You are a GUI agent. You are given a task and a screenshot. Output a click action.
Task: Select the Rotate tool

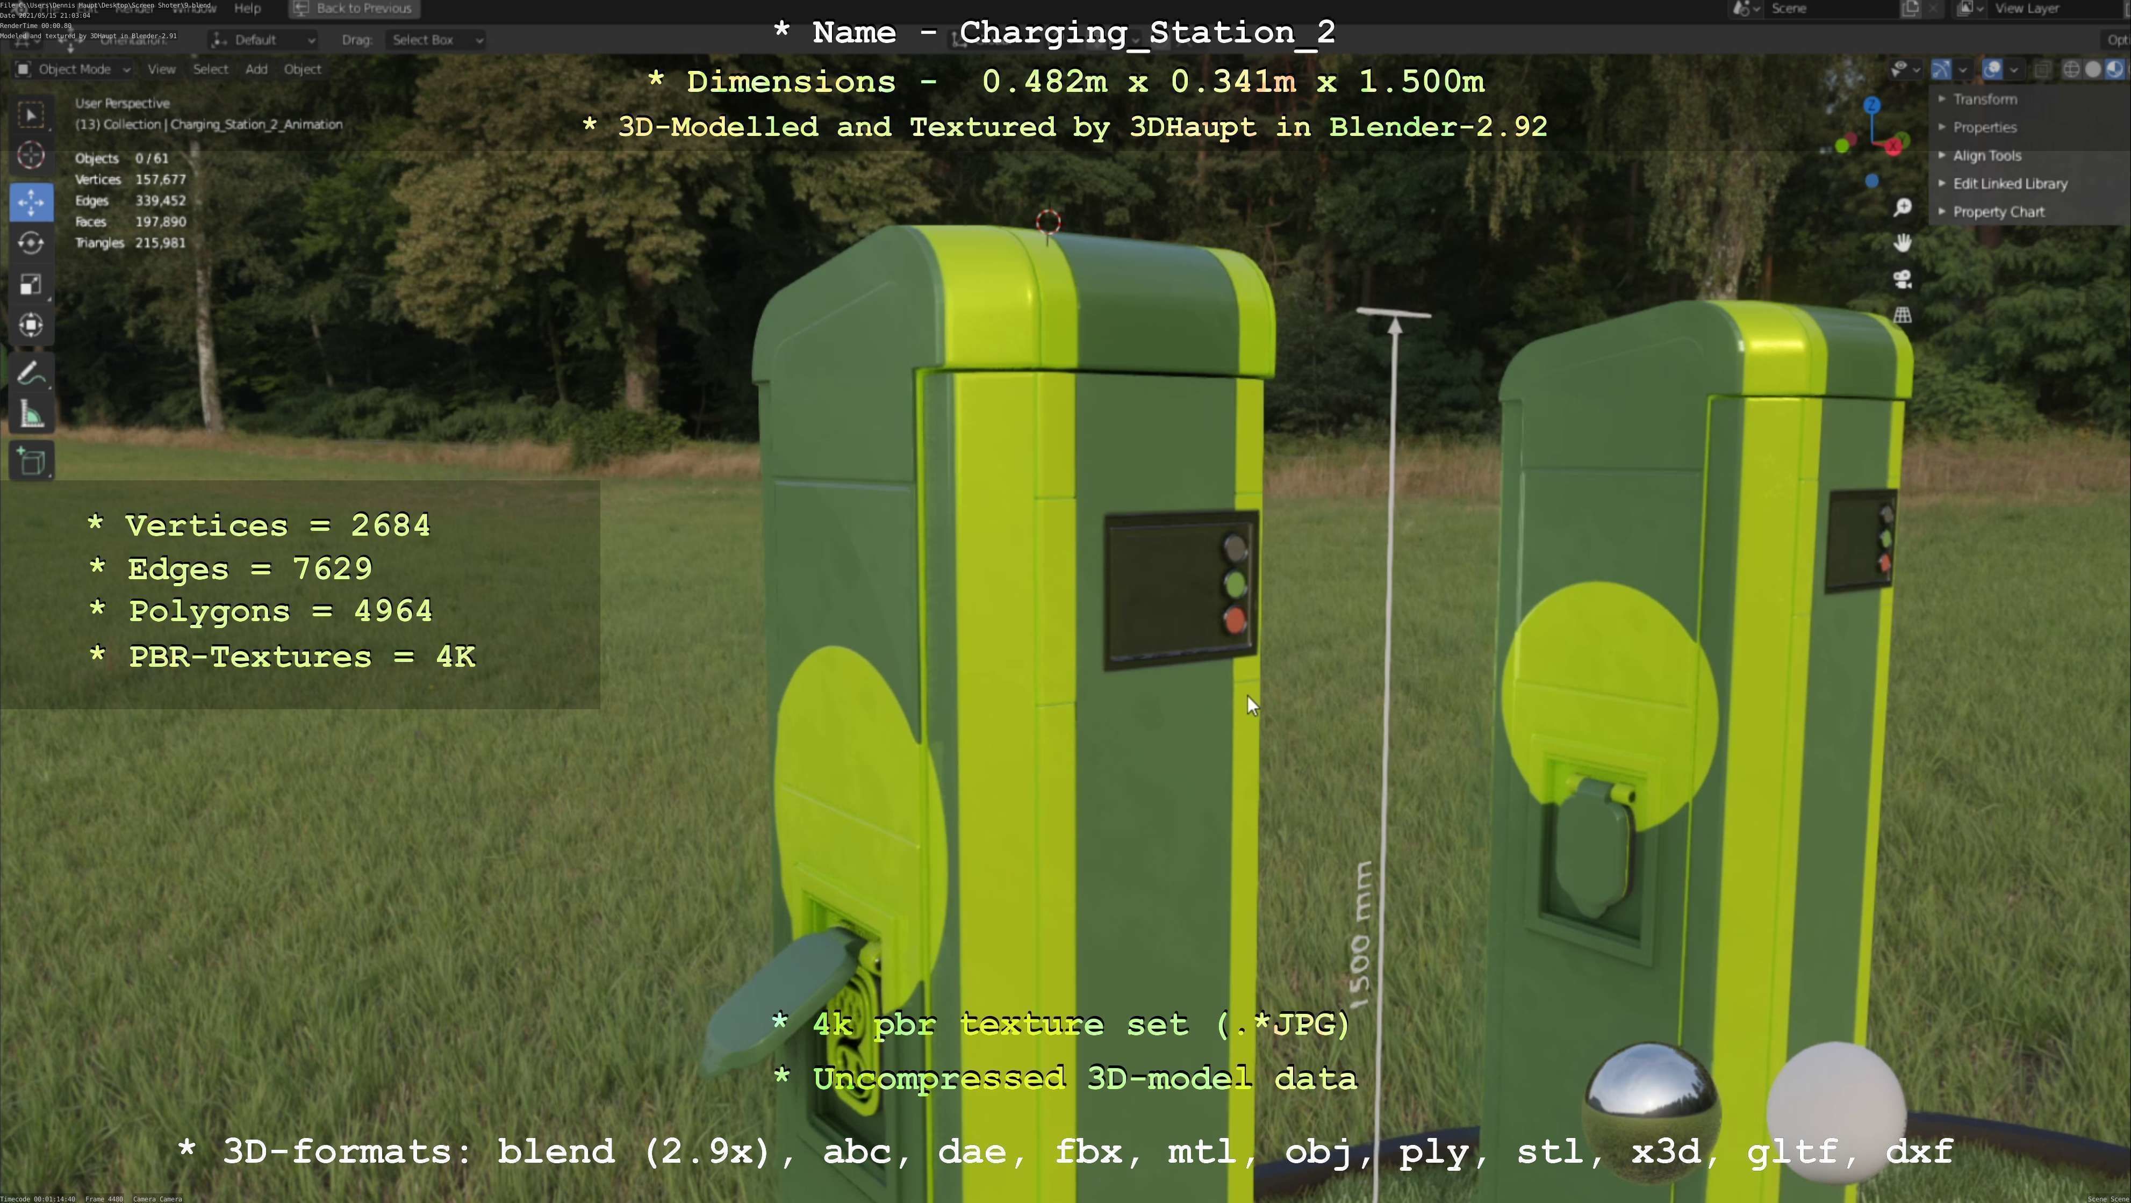pyautogui.click(x=31, y=243)
